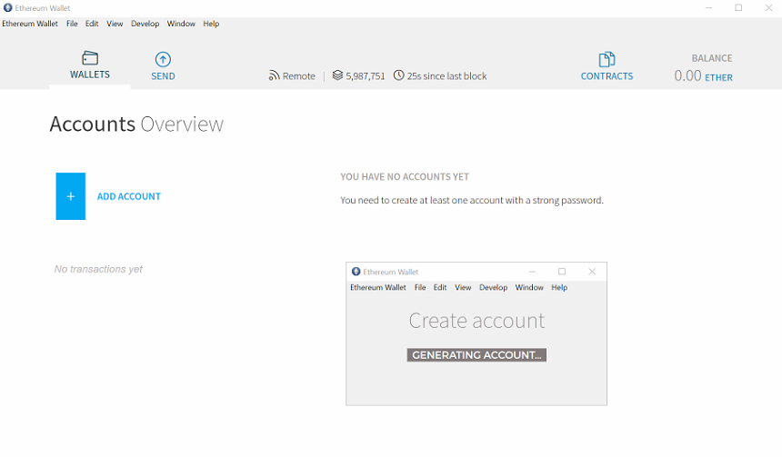Close the Create account popup window
Viewport: 782px width, 457px height.
pos(592,272)
